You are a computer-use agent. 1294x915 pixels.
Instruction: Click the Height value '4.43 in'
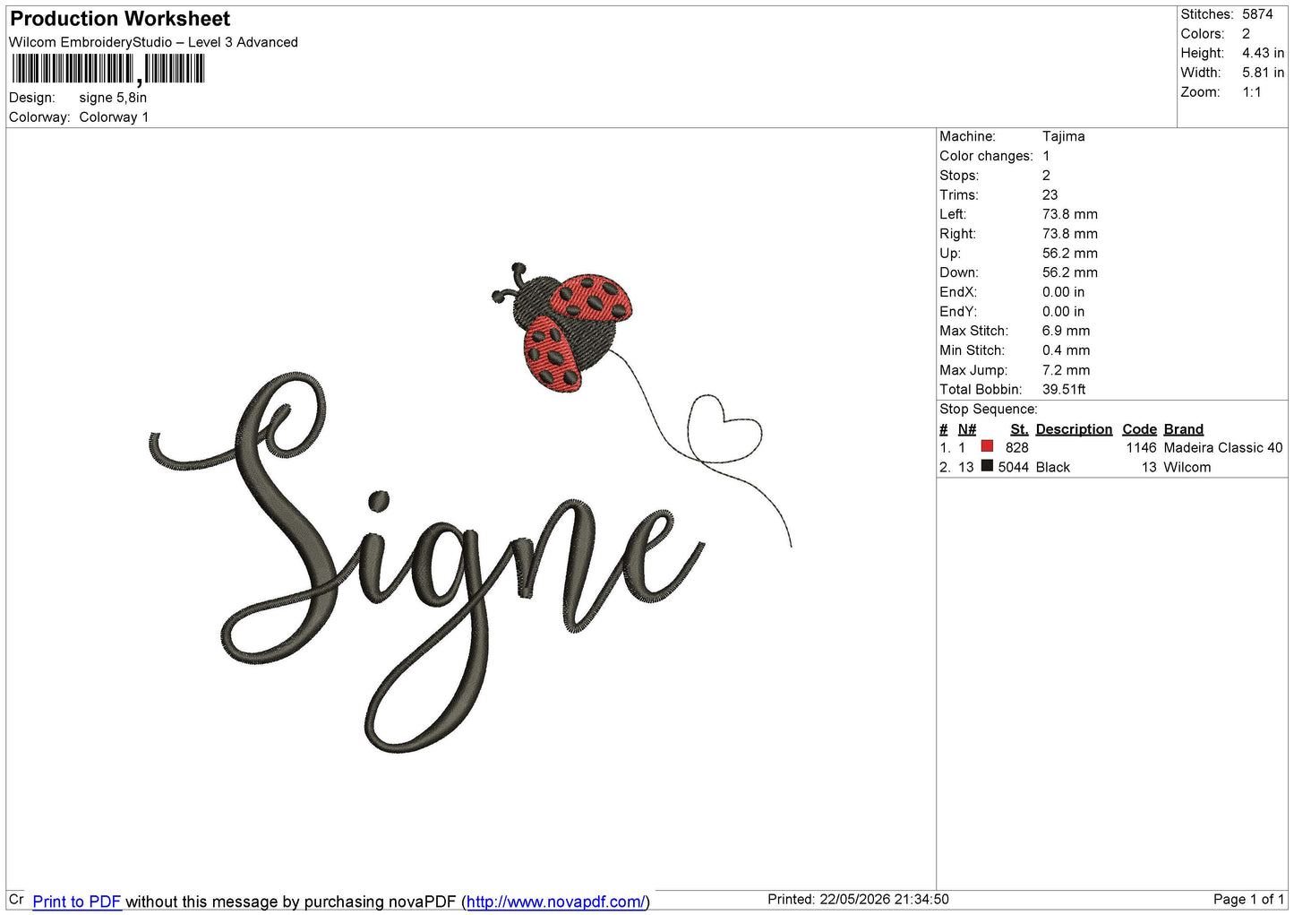pos(1263,54)
